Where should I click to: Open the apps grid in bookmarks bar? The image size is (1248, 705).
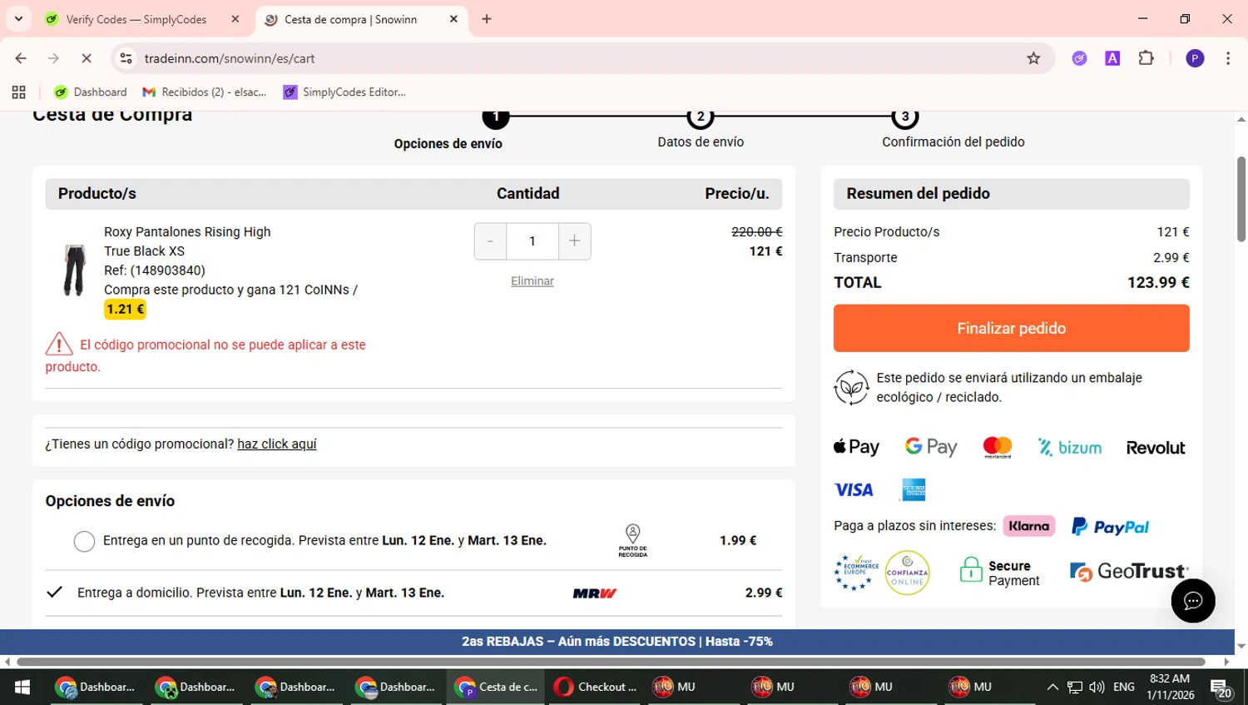coord(19,92)
